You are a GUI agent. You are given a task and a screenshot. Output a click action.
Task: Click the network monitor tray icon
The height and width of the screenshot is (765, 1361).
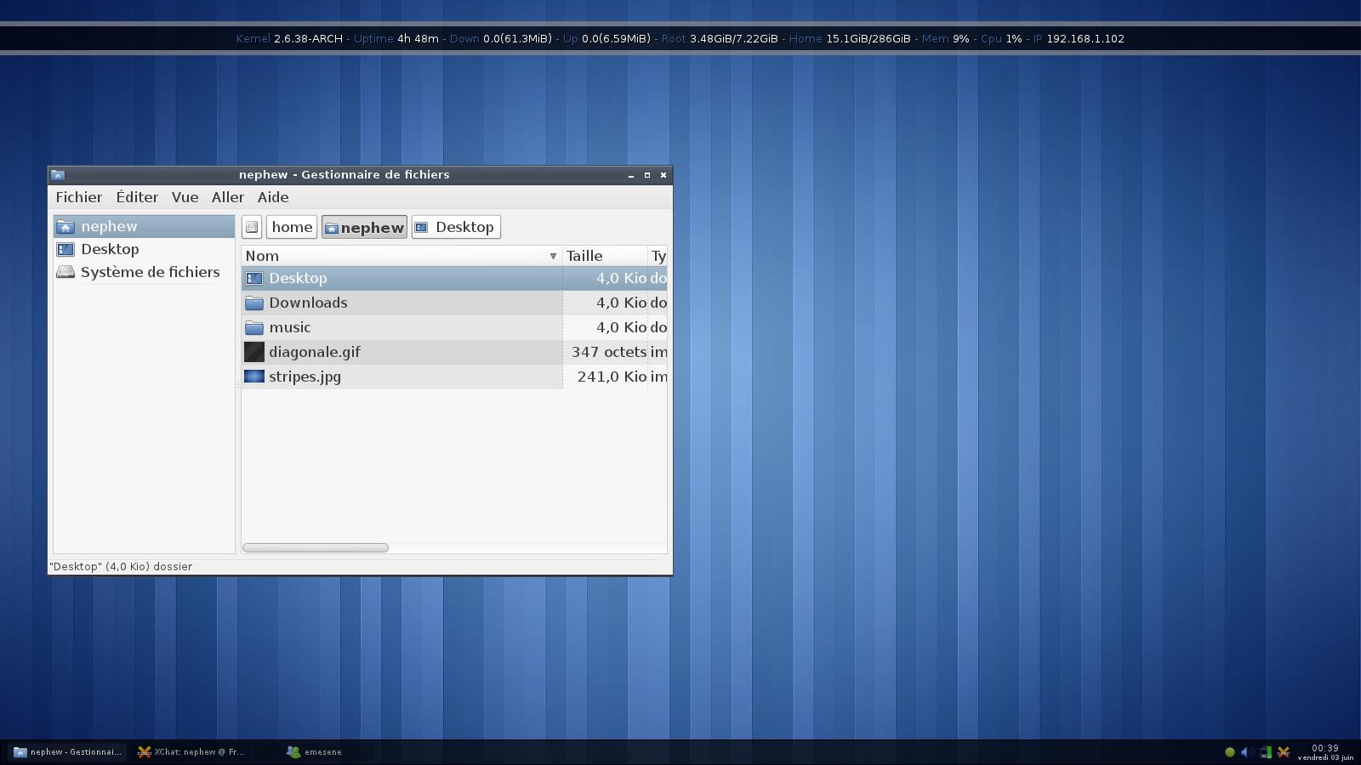click(1265, 752)
